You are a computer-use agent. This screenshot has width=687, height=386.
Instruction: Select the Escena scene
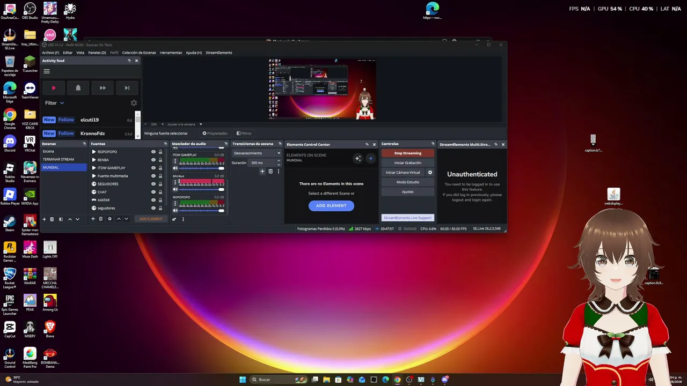pyautogui.click(x=64, y=151)
